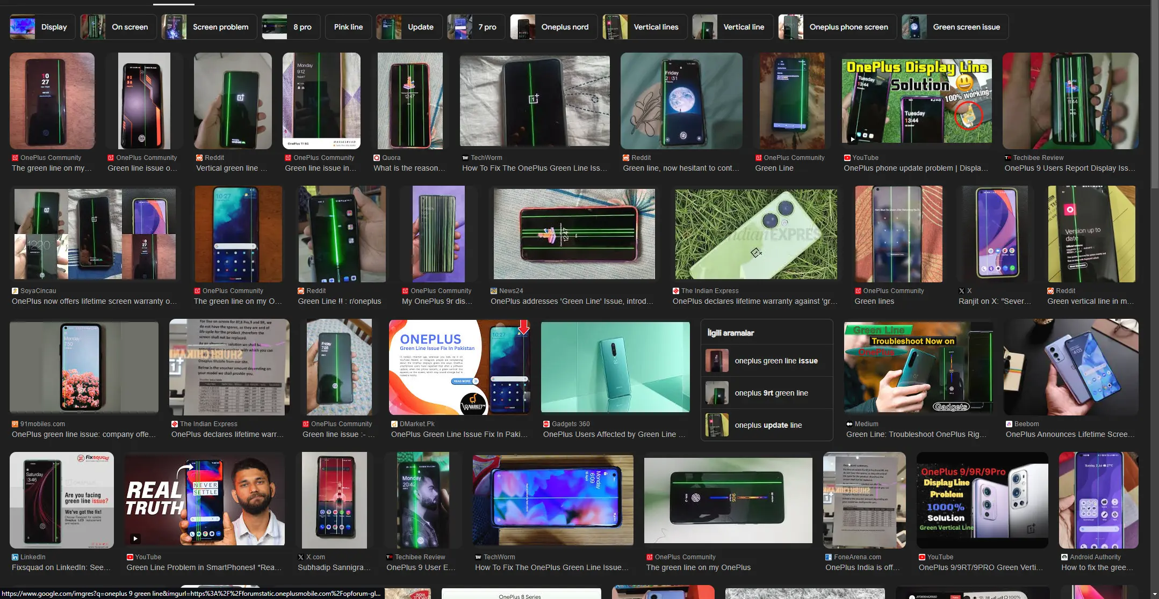
Task: Click 'OnePlus now offers lifetime screen warranty' title
Action: 94,301
